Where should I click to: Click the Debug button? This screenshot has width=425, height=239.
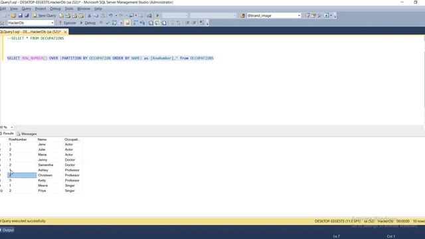coord(88,23)
